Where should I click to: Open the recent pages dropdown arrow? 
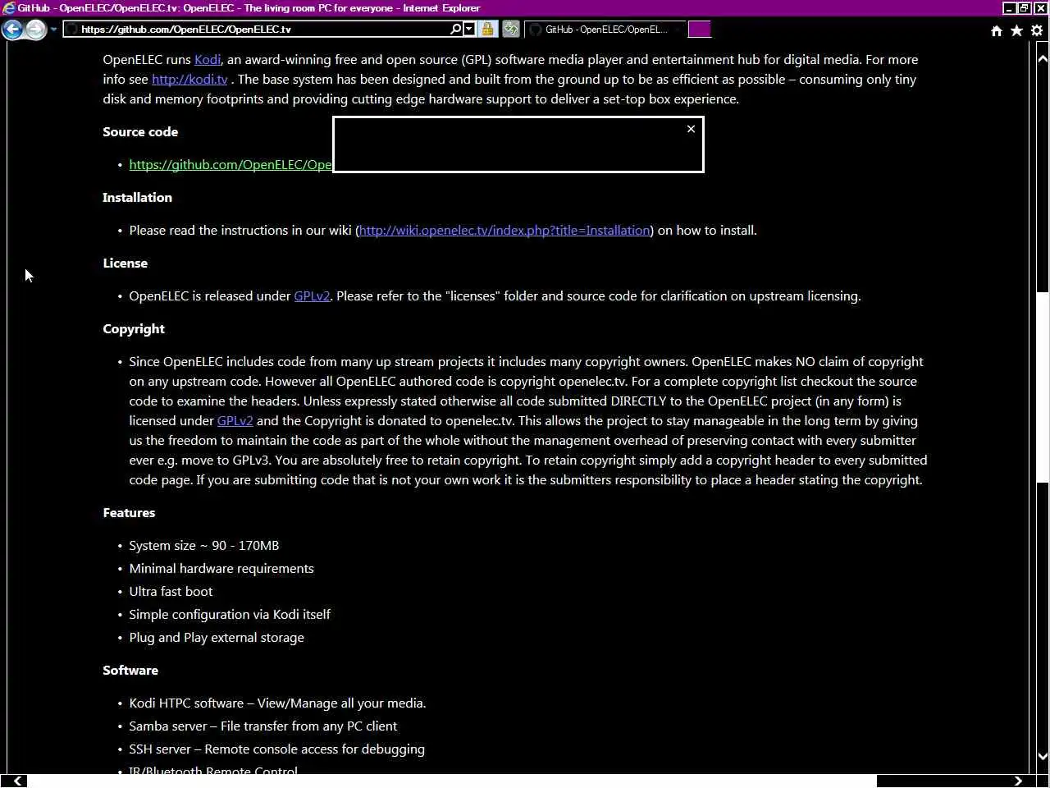pyautogui.click(x=53, y=30)
